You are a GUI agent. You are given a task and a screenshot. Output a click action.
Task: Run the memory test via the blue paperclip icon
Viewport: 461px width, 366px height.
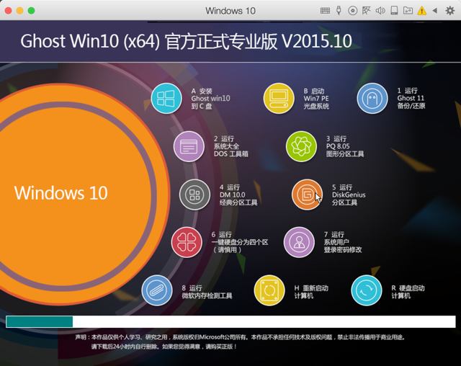[x=157, y=290]
